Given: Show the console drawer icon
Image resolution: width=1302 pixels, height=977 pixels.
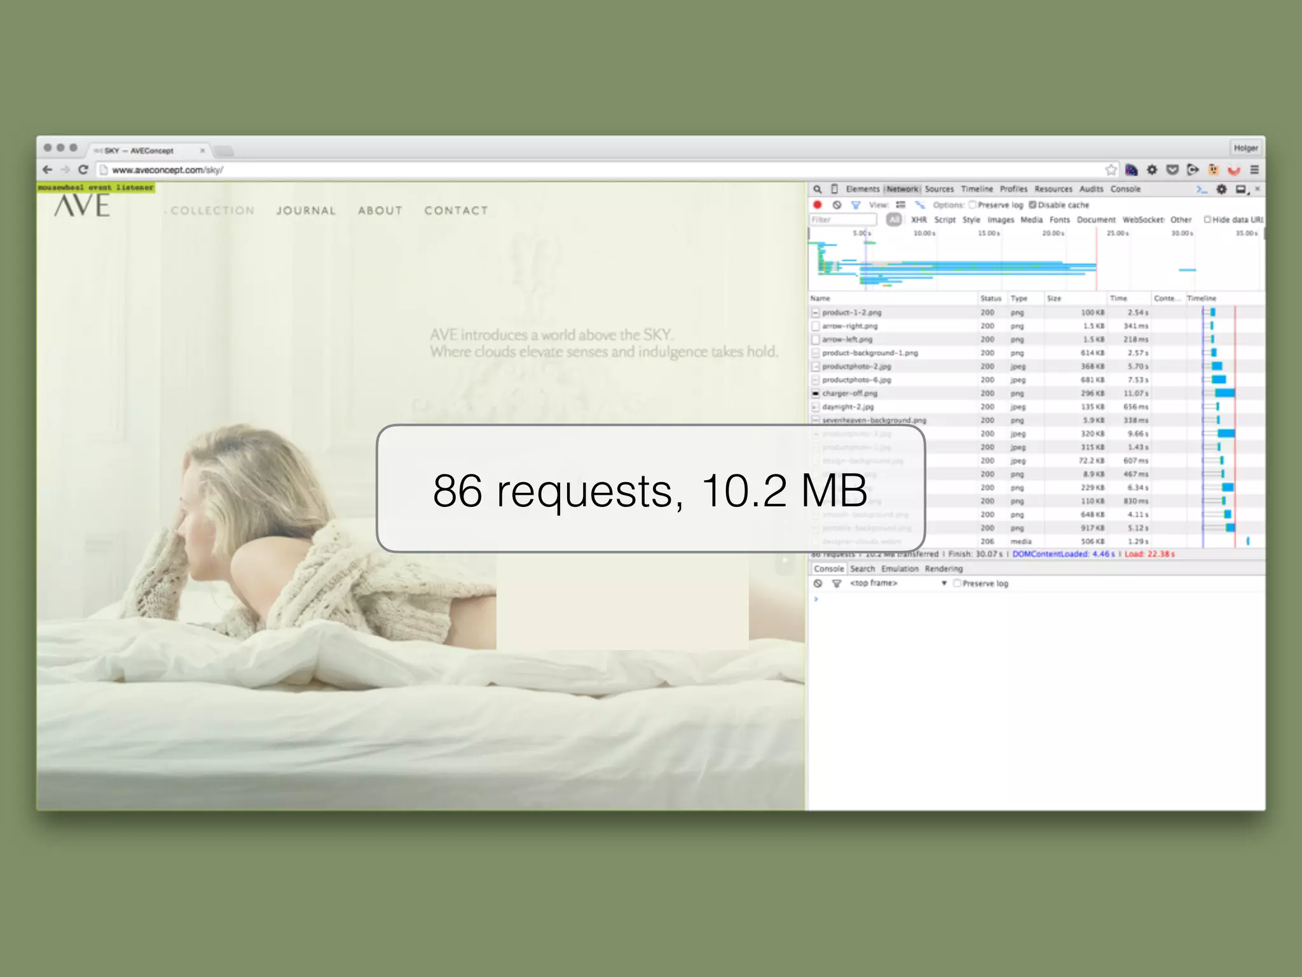Looking at the screenshot, I should point(1202,189).
